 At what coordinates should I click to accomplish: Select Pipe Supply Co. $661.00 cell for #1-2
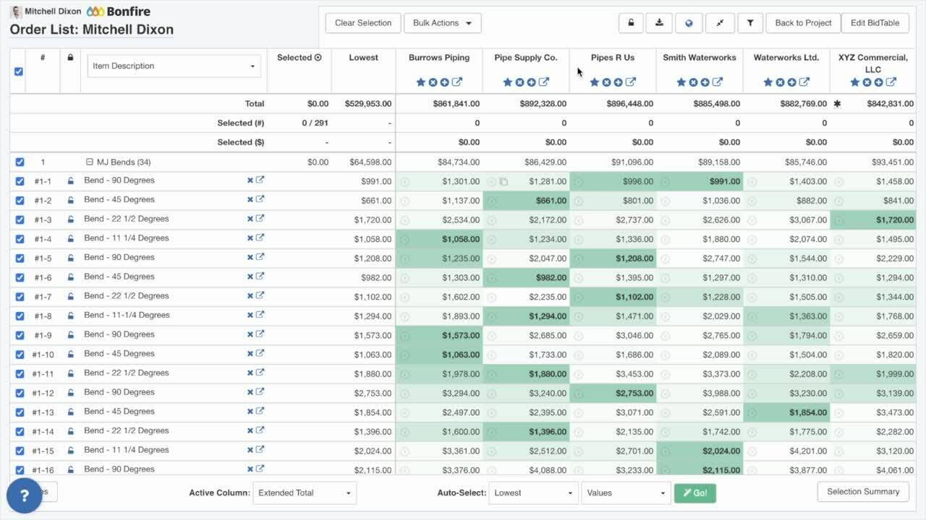(526, 201)
